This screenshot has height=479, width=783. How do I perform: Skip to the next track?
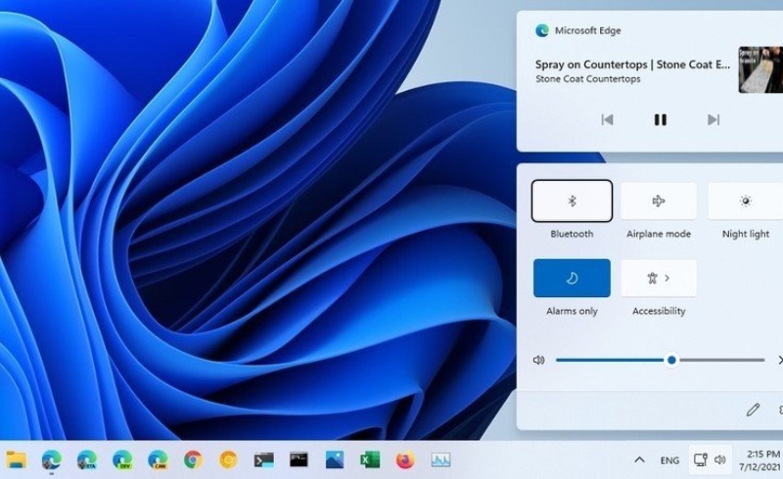[714, 119]
